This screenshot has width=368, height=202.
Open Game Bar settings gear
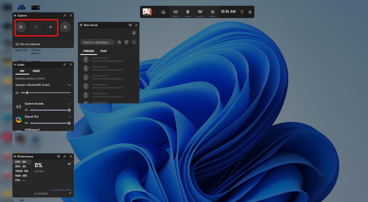coord(250,12)
